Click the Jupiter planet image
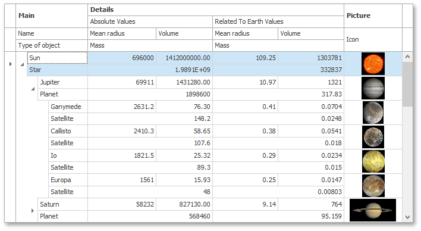This screenshot has width=421, height=231. [373, 88]
